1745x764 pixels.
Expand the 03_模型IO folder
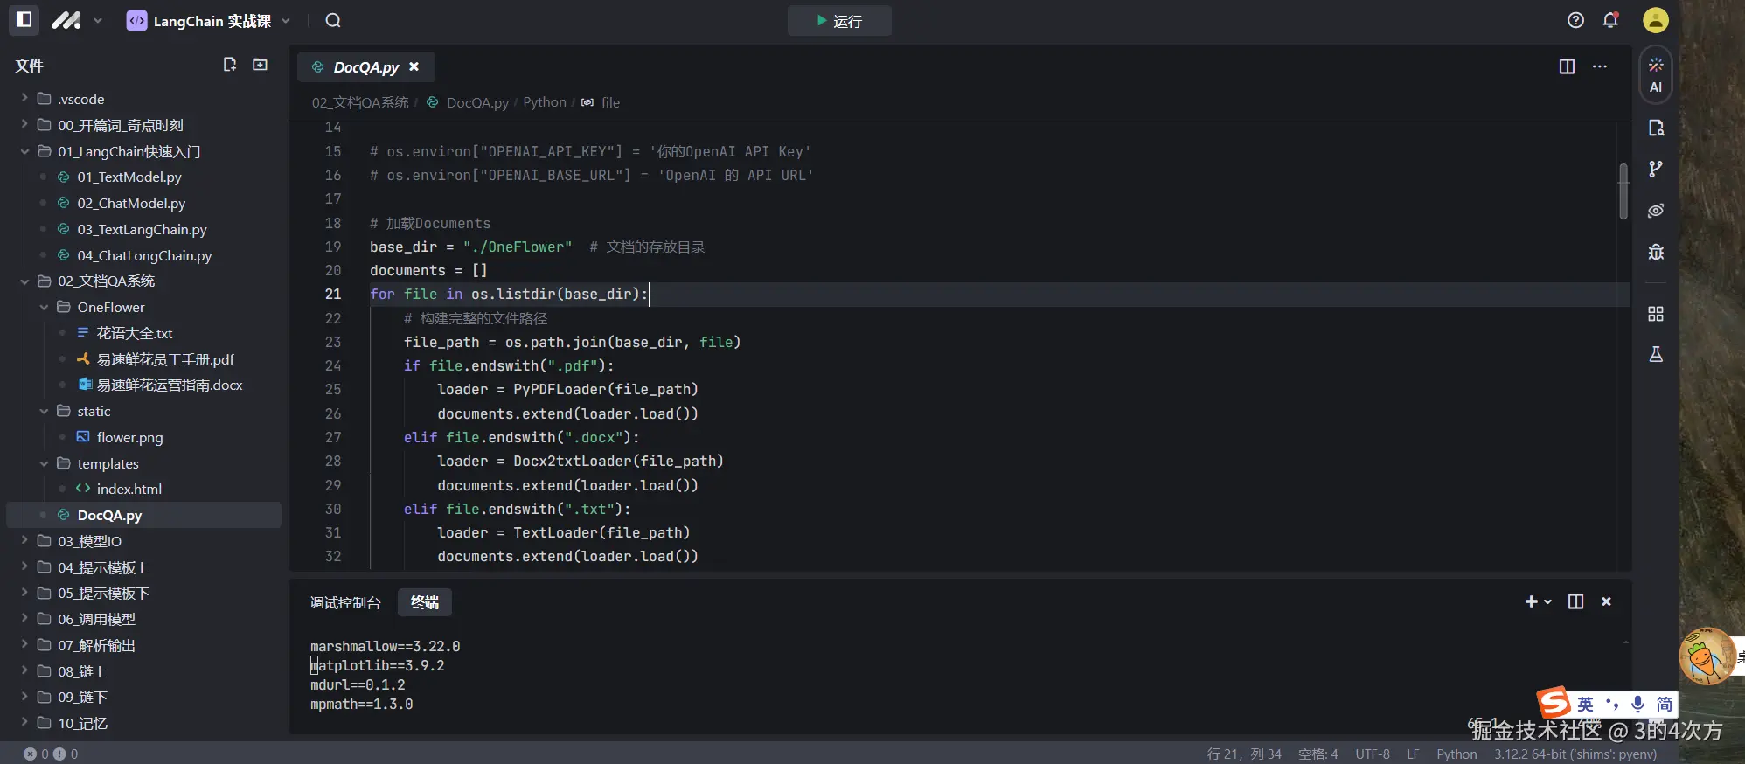point(89,541)
